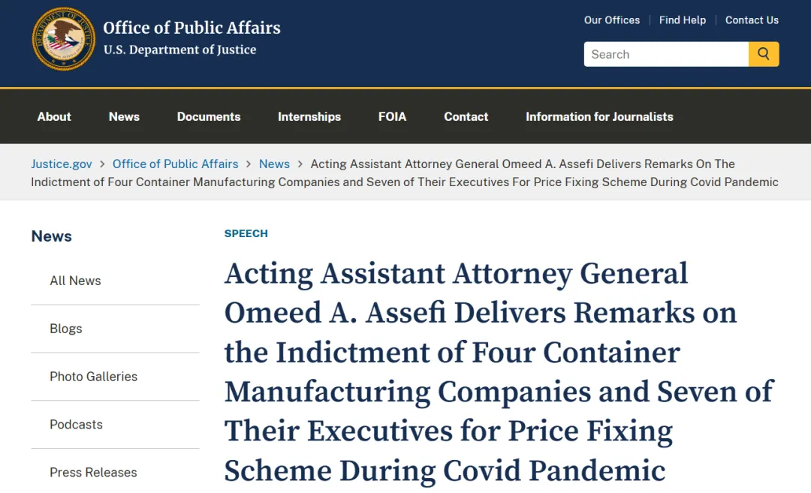Focus the Search text field
The image size is (811, 493).
coord(666,54)
